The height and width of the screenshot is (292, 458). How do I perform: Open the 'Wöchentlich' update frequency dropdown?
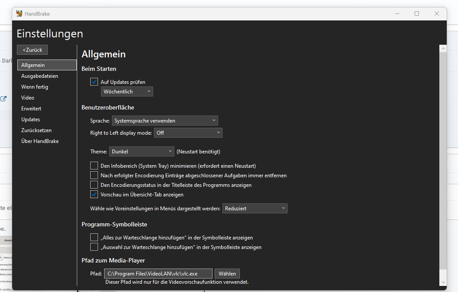click(x=127, y=92)
